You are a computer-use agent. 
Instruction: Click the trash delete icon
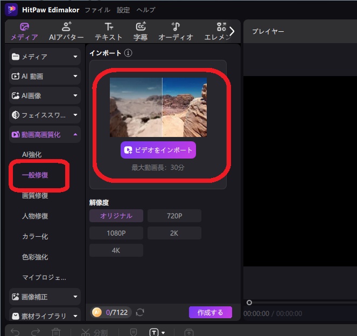pyautogui.click(x=56, y=332)
